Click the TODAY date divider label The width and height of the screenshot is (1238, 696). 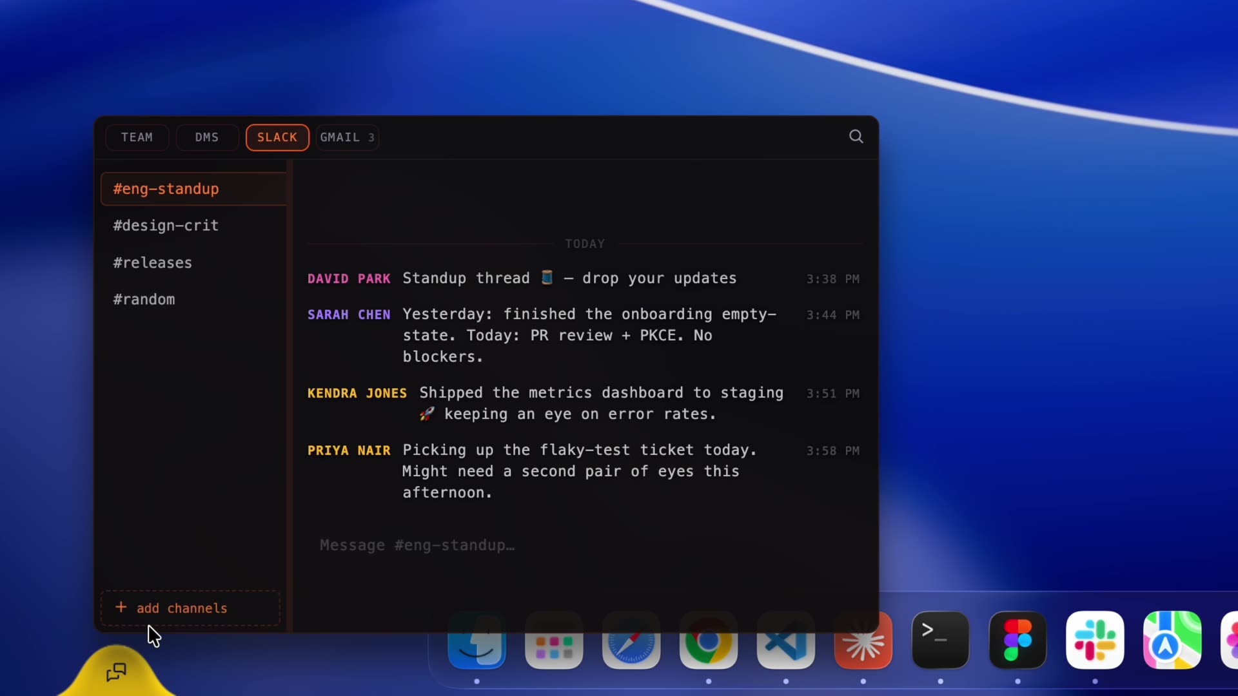585,244
